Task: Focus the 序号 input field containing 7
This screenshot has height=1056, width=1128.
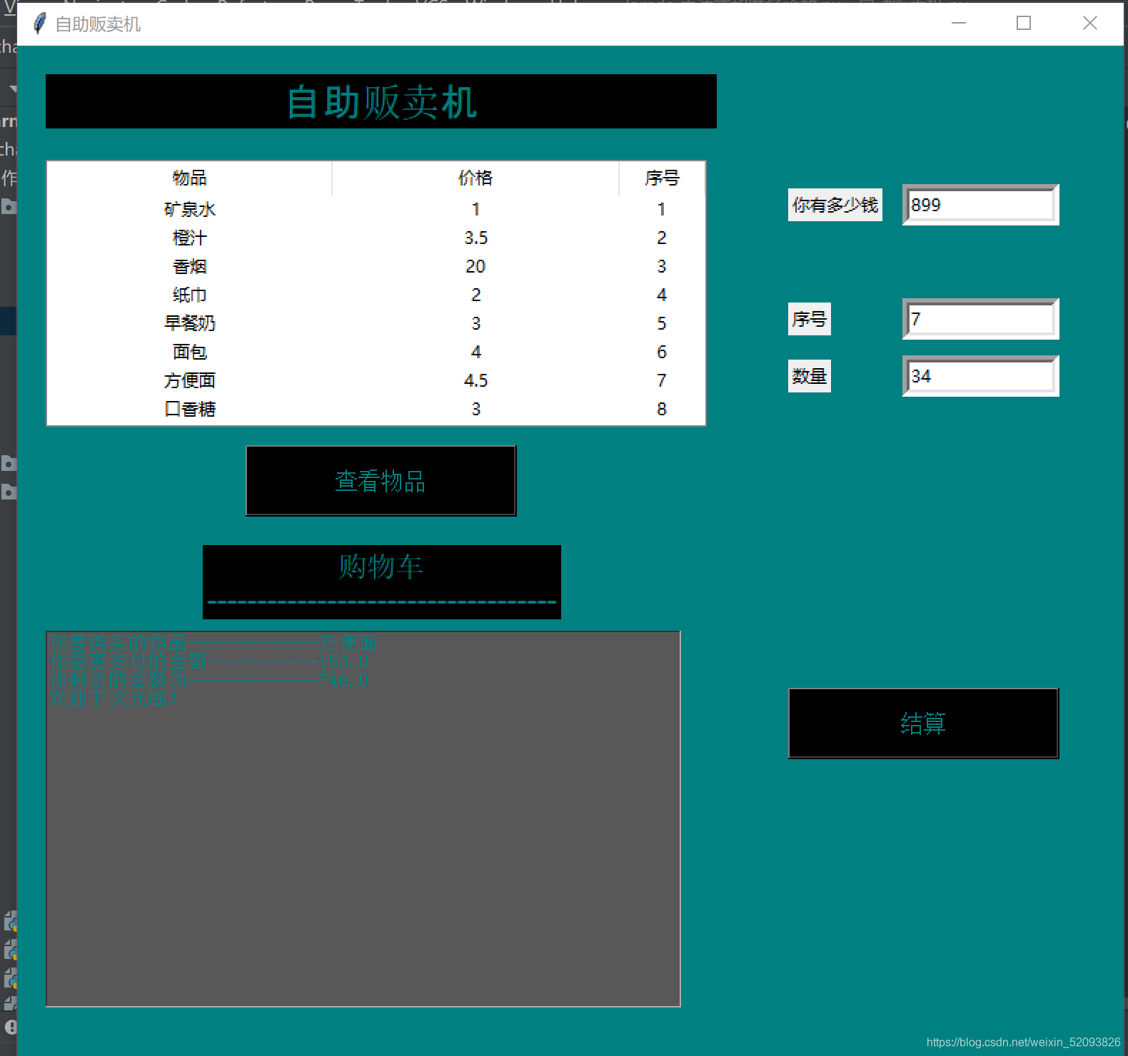Action: tap(980, 319)
